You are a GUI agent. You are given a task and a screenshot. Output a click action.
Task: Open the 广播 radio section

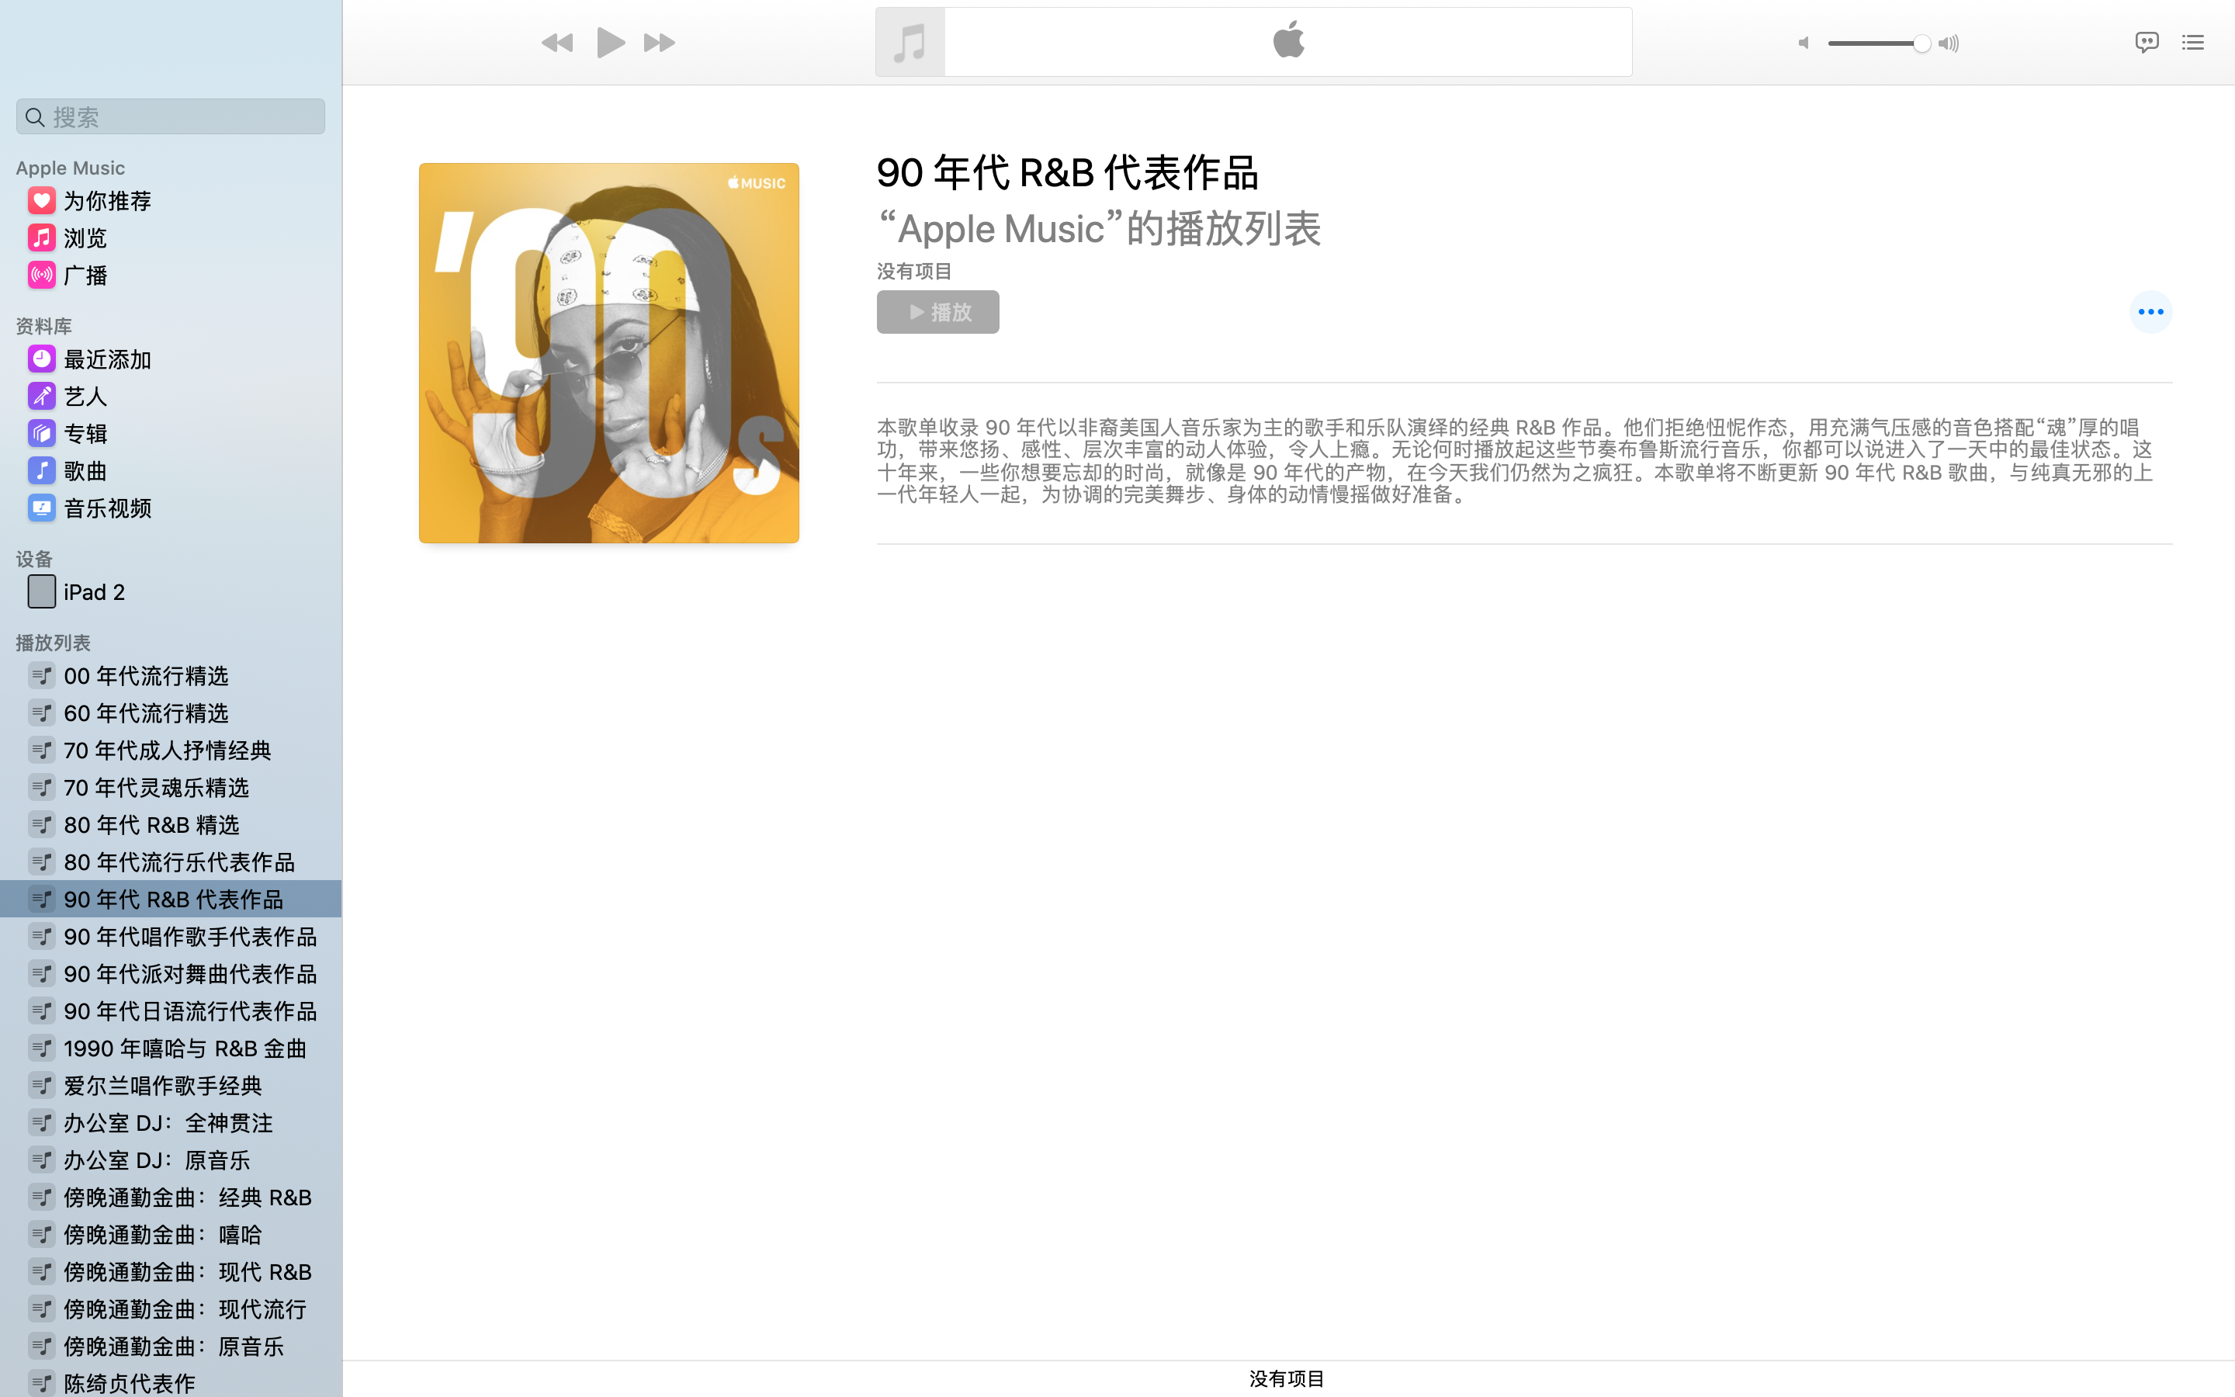coord(85,276)
